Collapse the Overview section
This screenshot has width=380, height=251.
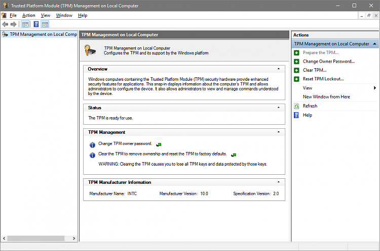click(x=278, y=69)
